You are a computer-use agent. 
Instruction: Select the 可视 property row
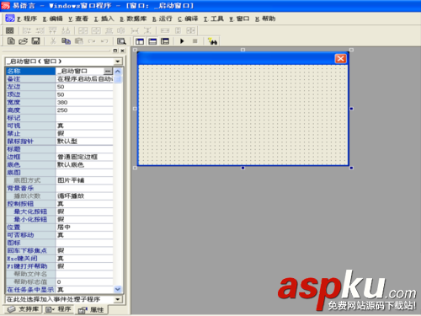pos(60,126)
